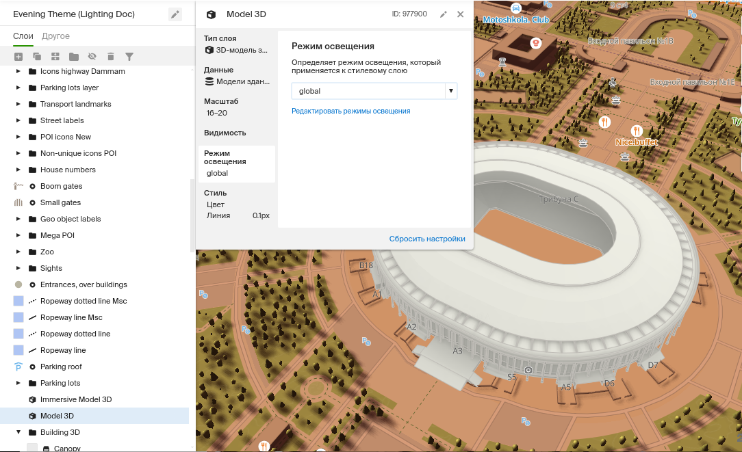The height and width of the screenshot is (452, 742).
Task: Click the create folder icon in toolbar
Action: (x=74, y=57)
